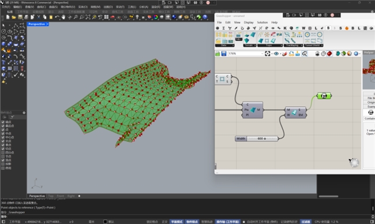
Task: Click the Open folder icon in Rhino toolbar
Action: pos(14,17)
